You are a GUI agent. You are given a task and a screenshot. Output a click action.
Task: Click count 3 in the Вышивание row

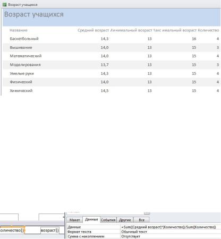218,47
